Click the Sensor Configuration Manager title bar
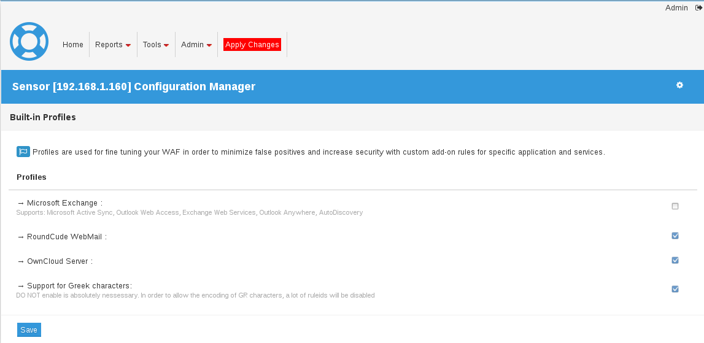 [x=352, y=87]
